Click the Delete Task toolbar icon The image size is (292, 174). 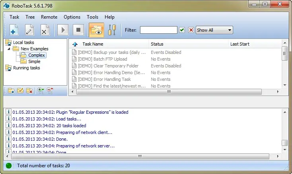[45, 30]
